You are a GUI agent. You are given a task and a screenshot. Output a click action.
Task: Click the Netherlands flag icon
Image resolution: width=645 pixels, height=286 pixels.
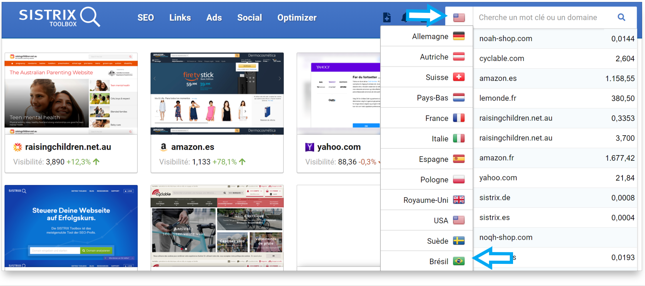[x=459, y=97]
